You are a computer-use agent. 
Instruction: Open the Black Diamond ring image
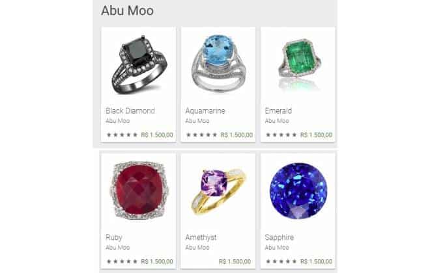click(139, 64)
